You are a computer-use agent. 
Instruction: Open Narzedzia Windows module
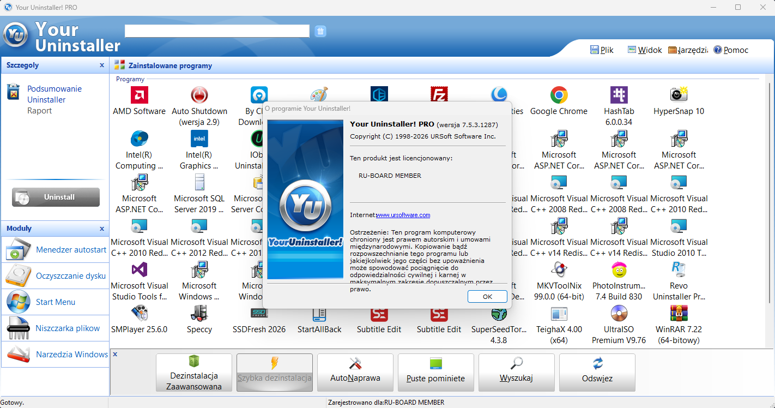[55, 355]
